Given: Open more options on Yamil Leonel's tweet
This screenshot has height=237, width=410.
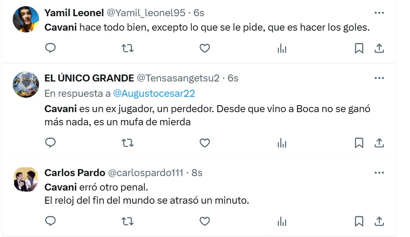Looking at the screenshot, I should (x=379, y=13).
